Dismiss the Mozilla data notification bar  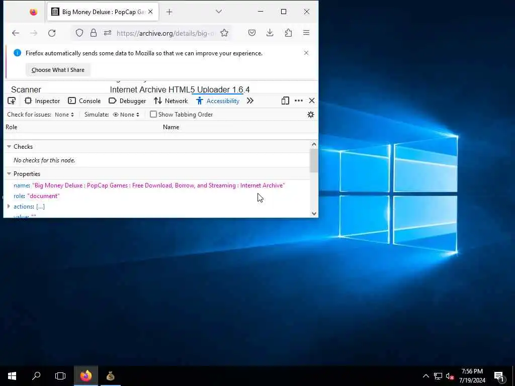coord(306,53)
